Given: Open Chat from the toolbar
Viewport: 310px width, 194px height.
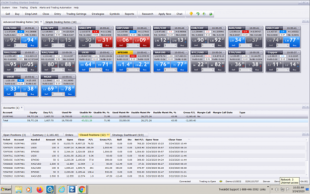Looking at the screenshot, I should tap(180, 14).
